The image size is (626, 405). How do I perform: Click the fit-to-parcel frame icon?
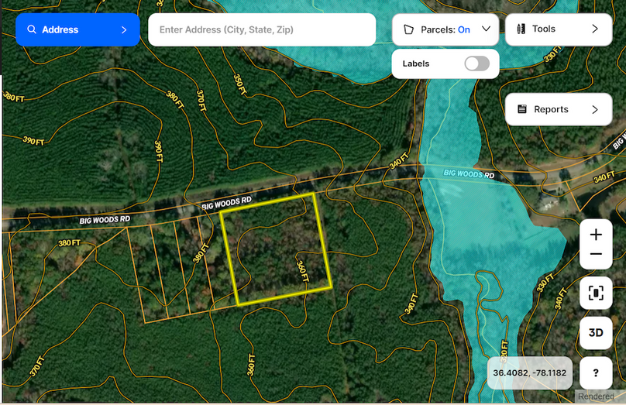596,293
